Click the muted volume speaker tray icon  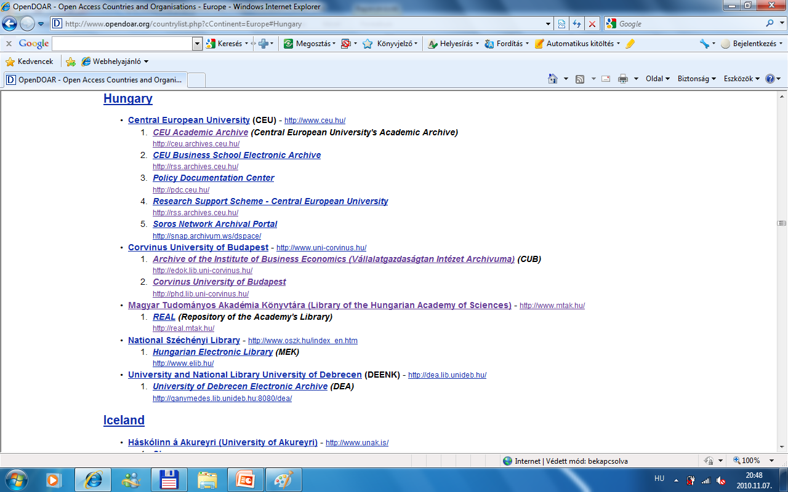721,480
